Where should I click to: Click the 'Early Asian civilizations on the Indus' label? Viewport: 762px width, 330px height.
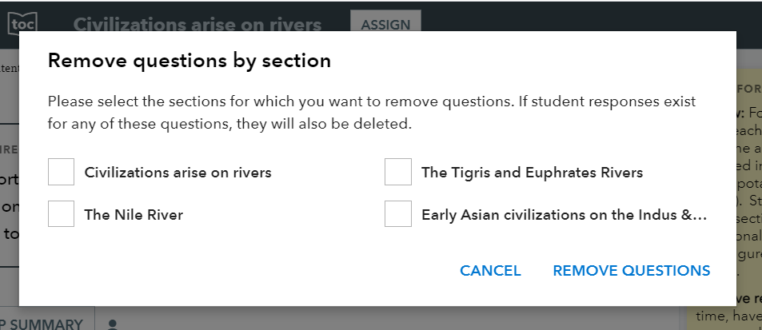[x=564, y=214]
